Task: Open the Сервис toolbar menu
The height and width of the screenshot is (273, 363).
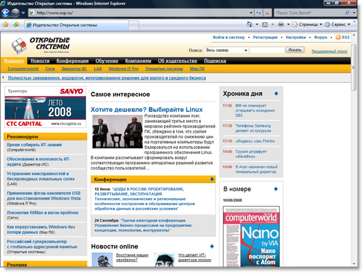Action: (x=338, y=25)
